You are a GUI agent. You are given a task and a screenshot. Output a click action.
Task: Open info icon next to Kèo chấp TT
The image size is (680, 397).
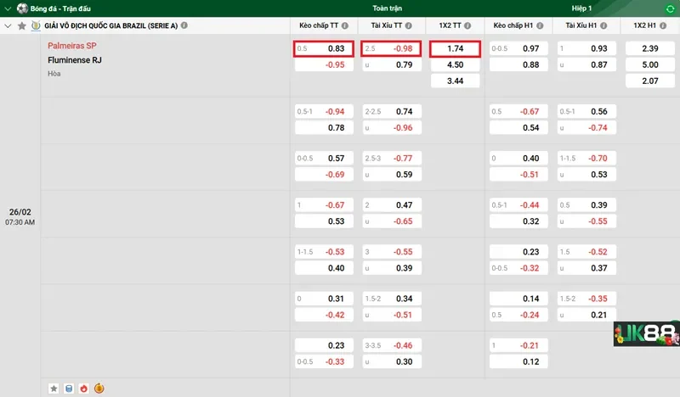(345, 25)
